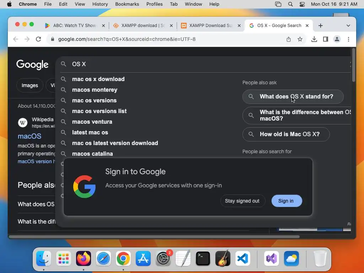
Task: Open the File menu
Action: pos(48,4)
